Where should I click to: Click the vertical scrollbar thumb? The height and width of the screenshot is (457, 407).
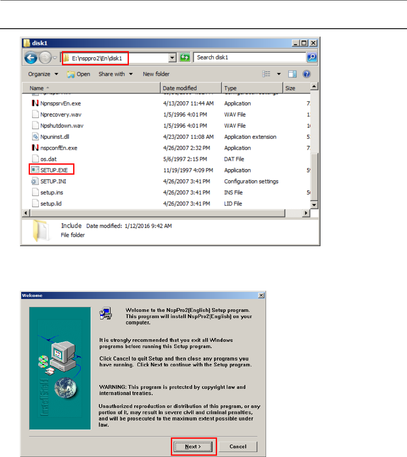tap(314, 177)
